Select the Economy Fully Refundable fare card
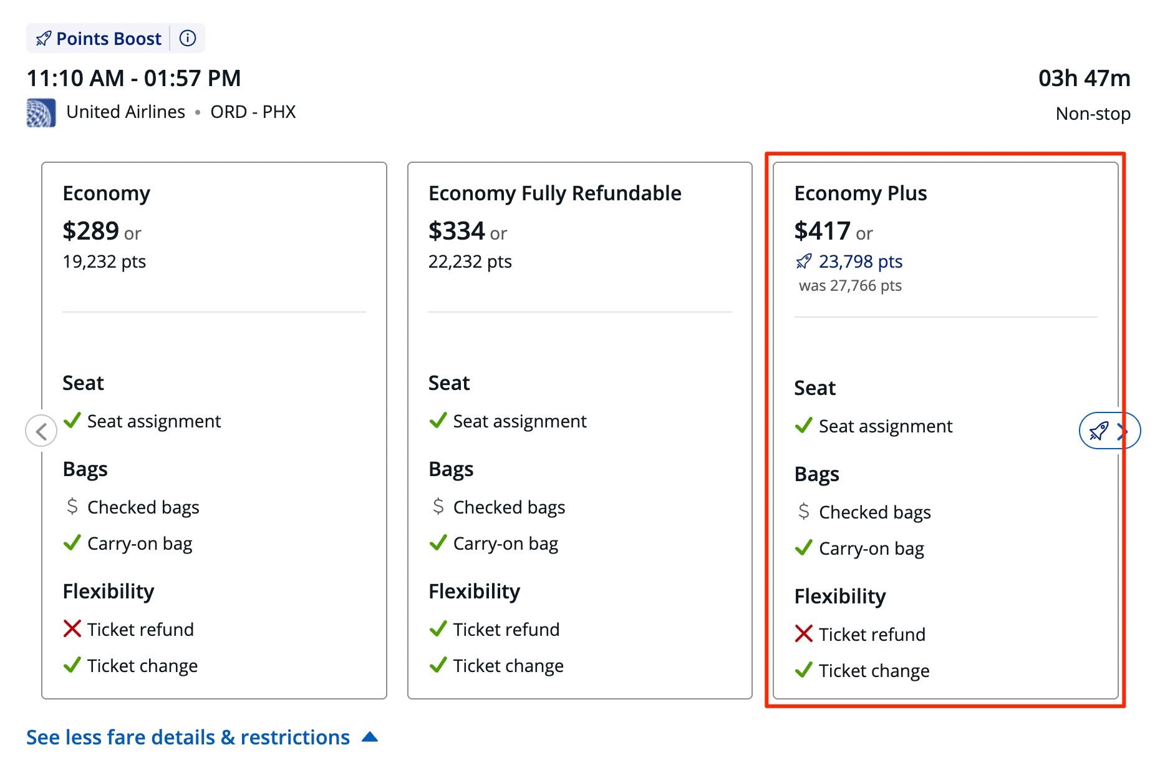This screenshot has width=1155, height=775. [580, 431]
